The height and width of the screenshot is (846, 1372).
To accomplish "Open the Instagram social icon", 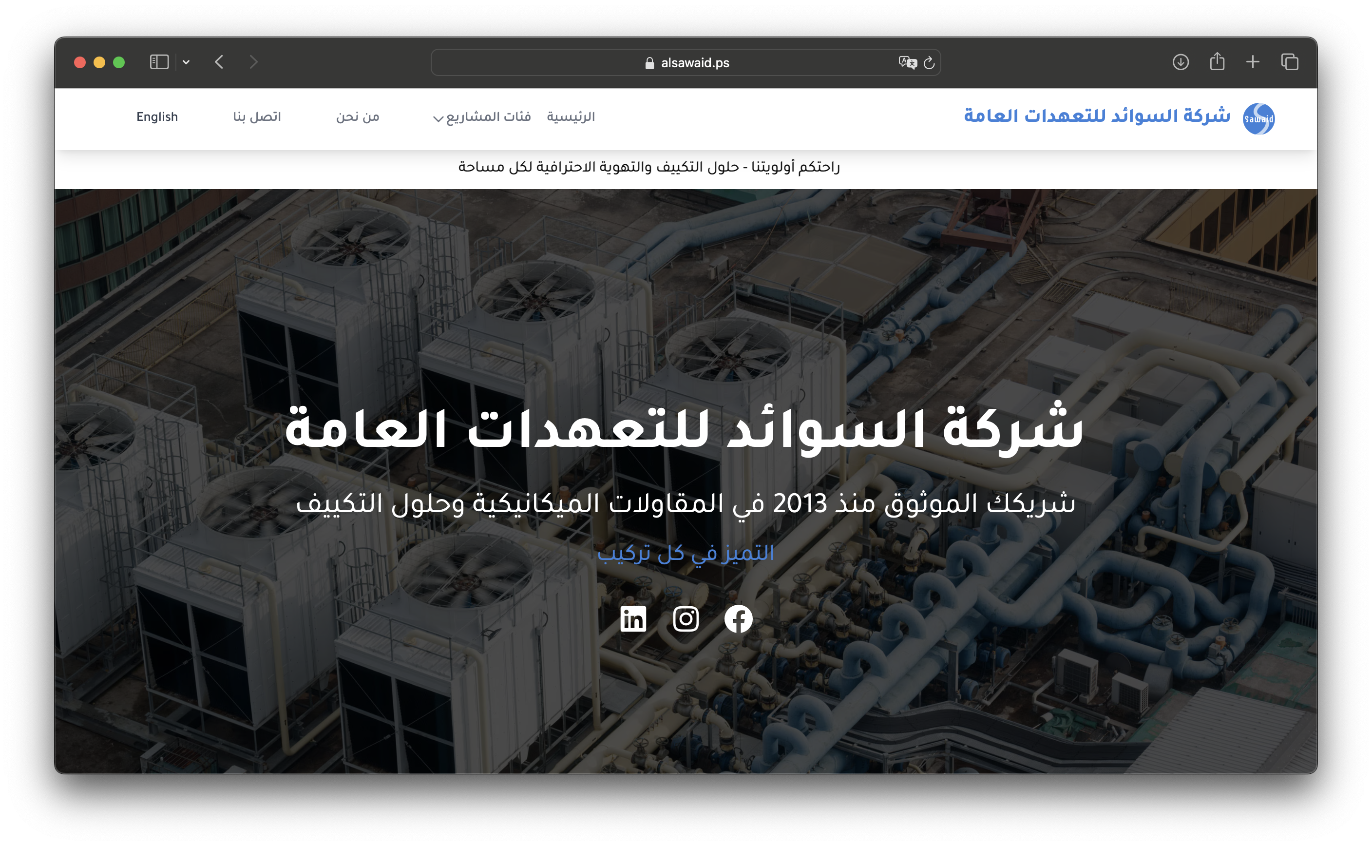I will pos(686,619).
